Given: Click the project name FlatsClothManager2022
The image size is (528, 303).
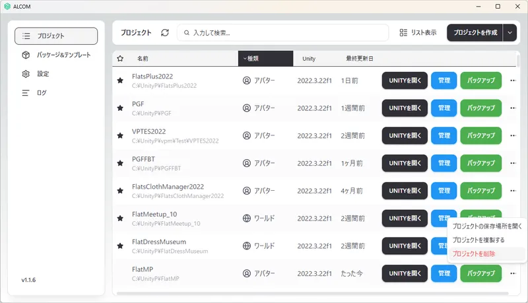Looking at the screenshot, I should (x=168, y=187).
